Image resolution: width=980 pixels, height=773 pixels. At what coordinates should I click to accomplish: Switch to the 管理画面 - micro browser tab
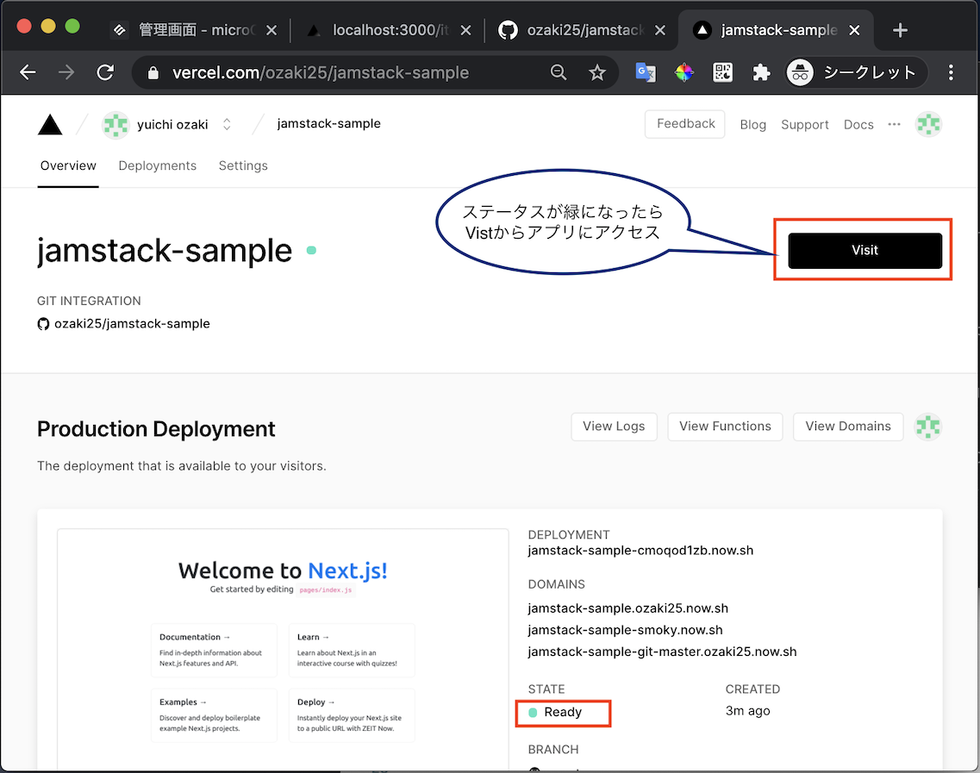195,30
